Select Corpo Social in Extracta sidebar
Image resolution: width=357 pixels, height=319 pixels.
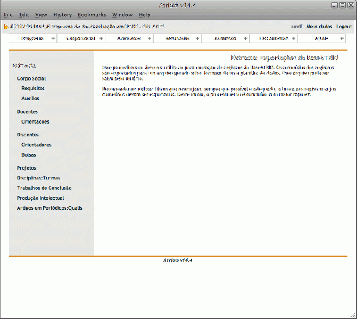(x=31, y=78)
